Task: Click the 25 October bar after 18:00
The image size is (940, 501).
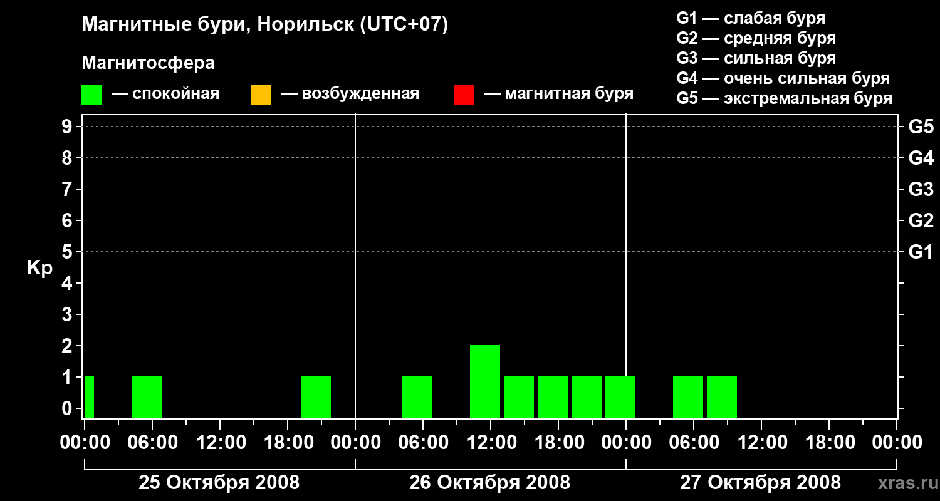Action: pos(316,397)
